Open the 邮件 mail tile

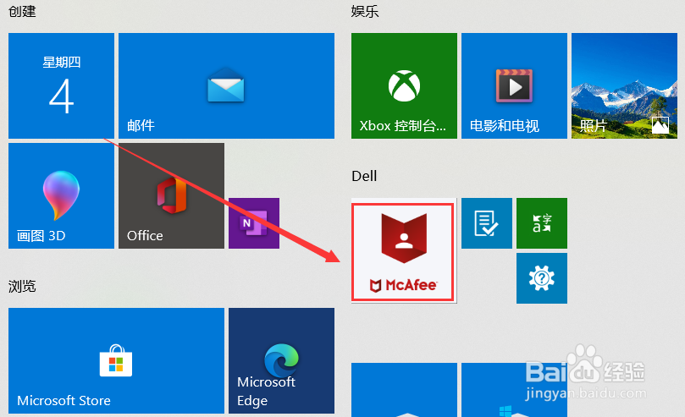click(226, 86)
